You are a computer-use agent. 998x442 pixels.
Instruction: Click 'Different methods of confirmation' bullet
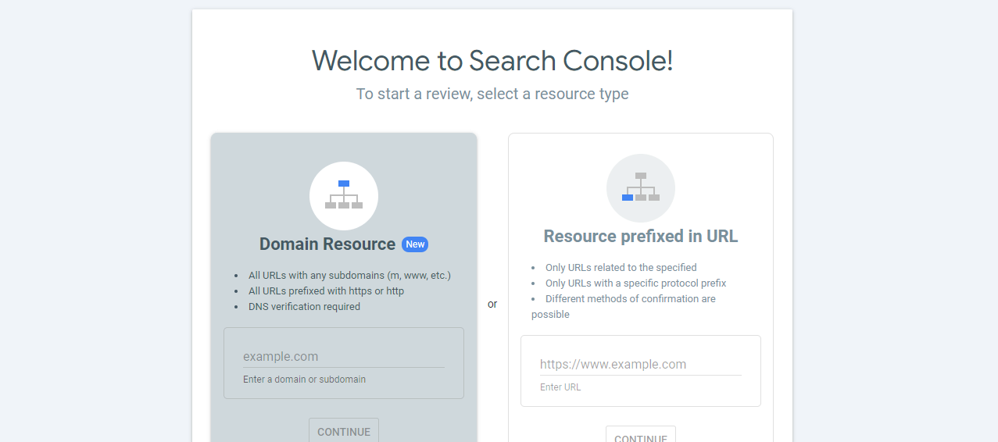(x=624, y=306)
